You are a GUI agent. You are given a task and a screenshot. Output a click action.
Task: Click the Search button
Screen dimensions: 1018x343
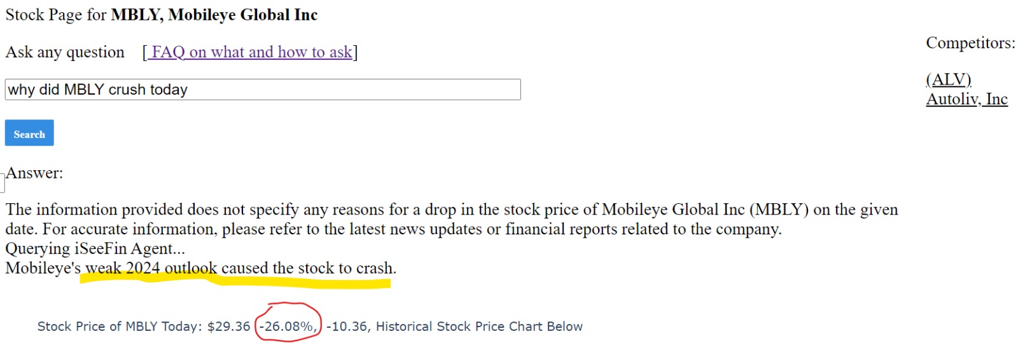(29, 133)
